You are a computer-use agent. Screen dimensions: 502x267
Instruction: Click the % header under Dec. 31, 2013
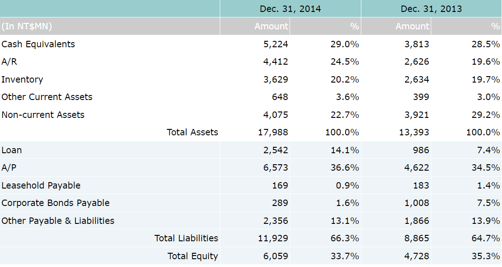pos(495,27)
